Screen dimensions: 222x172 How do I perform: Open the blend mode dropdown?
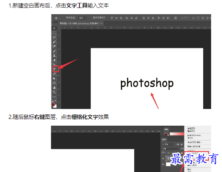(x=170, y=149)
